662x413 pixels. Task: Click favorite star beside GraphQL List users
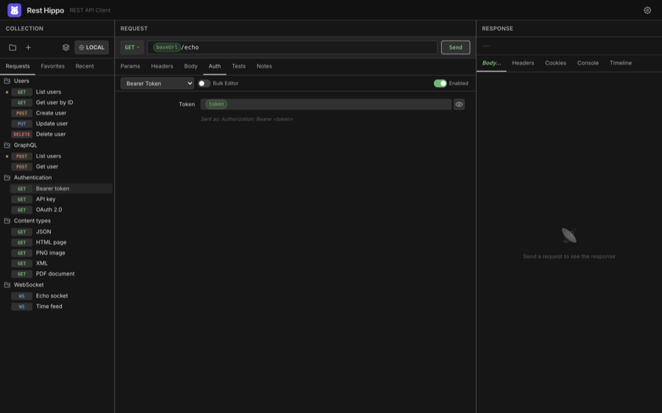7,156
